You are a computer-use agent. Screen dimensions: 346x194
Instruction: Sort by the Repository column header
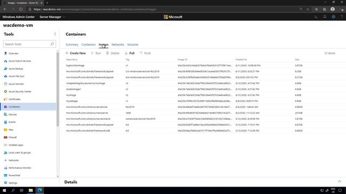(72, 60)
